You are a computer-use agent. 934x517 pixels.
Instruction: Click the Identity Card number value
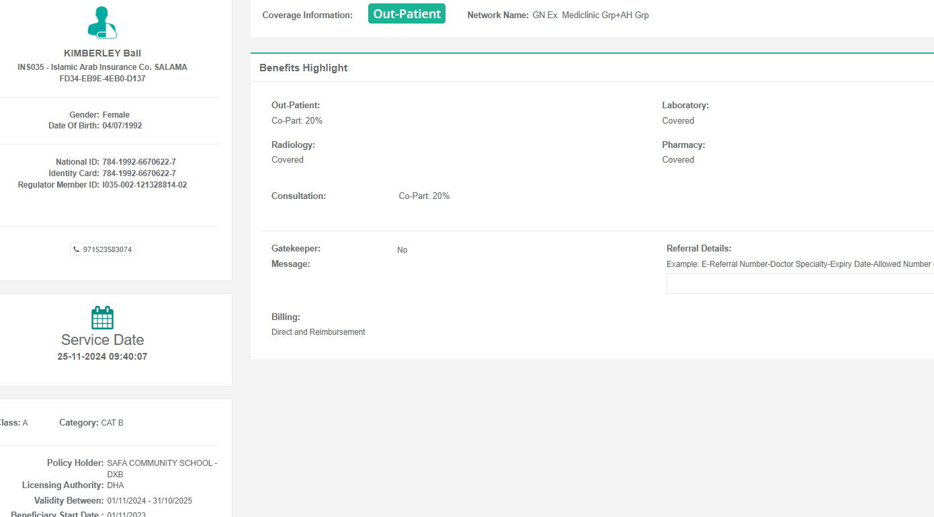click(x=139, y=173)
